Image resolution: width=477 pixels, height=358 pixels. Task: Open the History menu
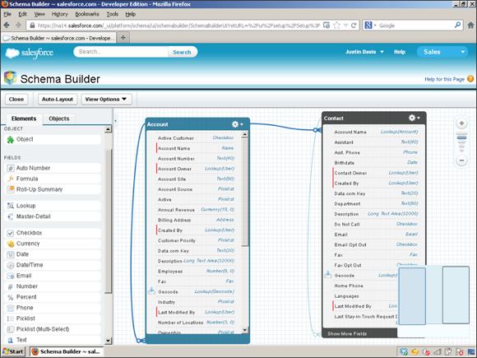point(59,14)
